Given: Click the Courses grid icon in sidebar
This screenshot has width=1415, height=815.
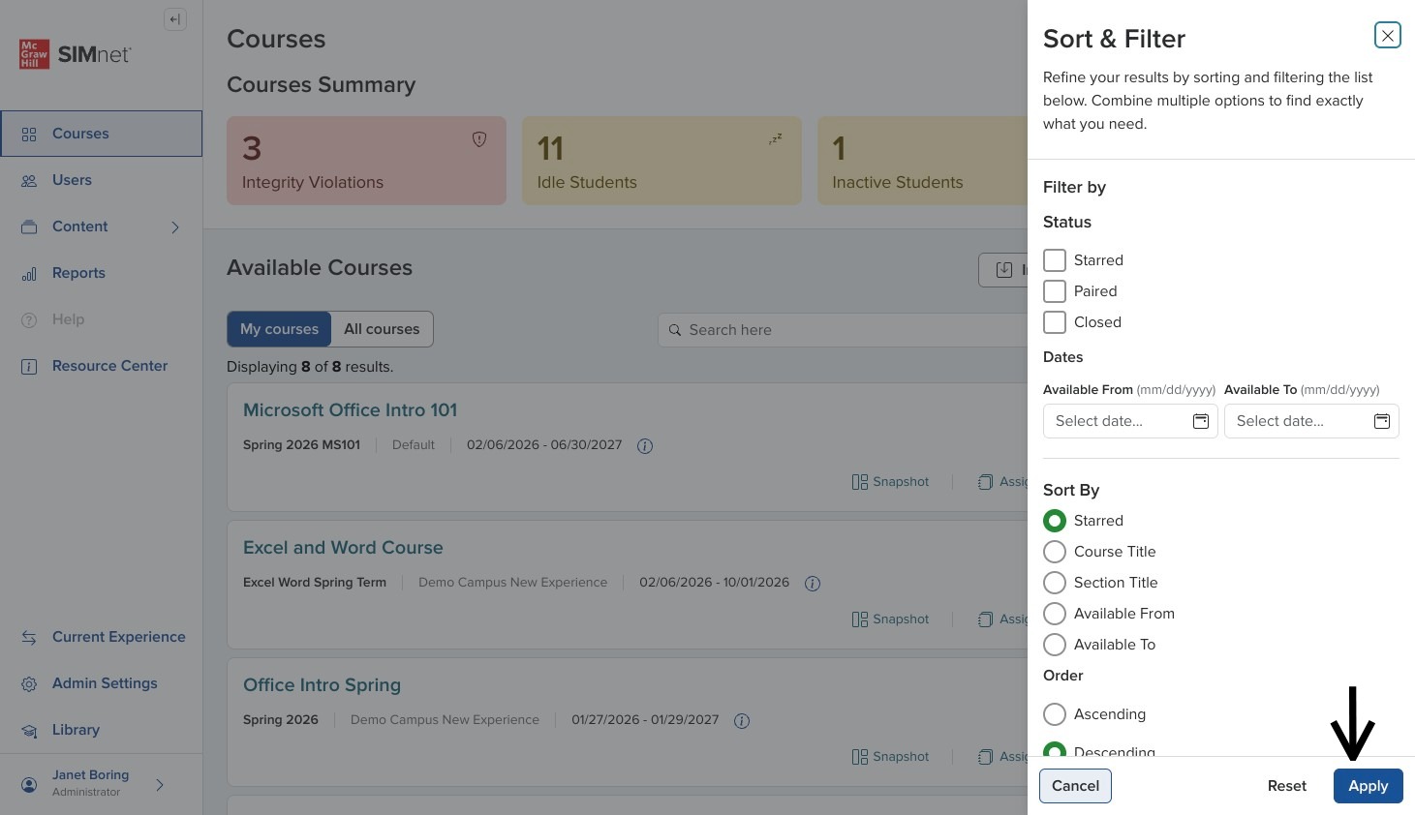Looking at the screenshot, I should pyautogui.click(x=29, y=135).
